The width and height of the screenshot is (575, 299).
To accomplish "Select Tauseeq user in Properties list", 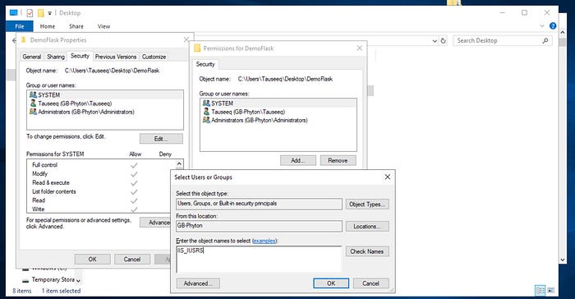I will [105, 103].
